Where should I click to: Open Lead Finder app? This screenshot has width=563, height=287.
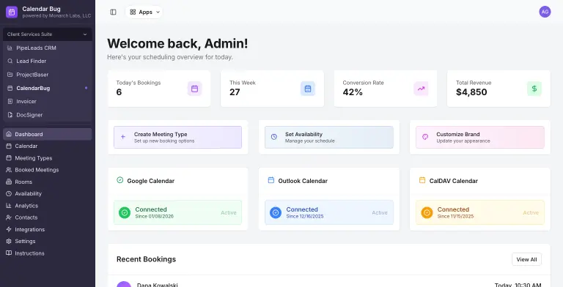(48, 61)
